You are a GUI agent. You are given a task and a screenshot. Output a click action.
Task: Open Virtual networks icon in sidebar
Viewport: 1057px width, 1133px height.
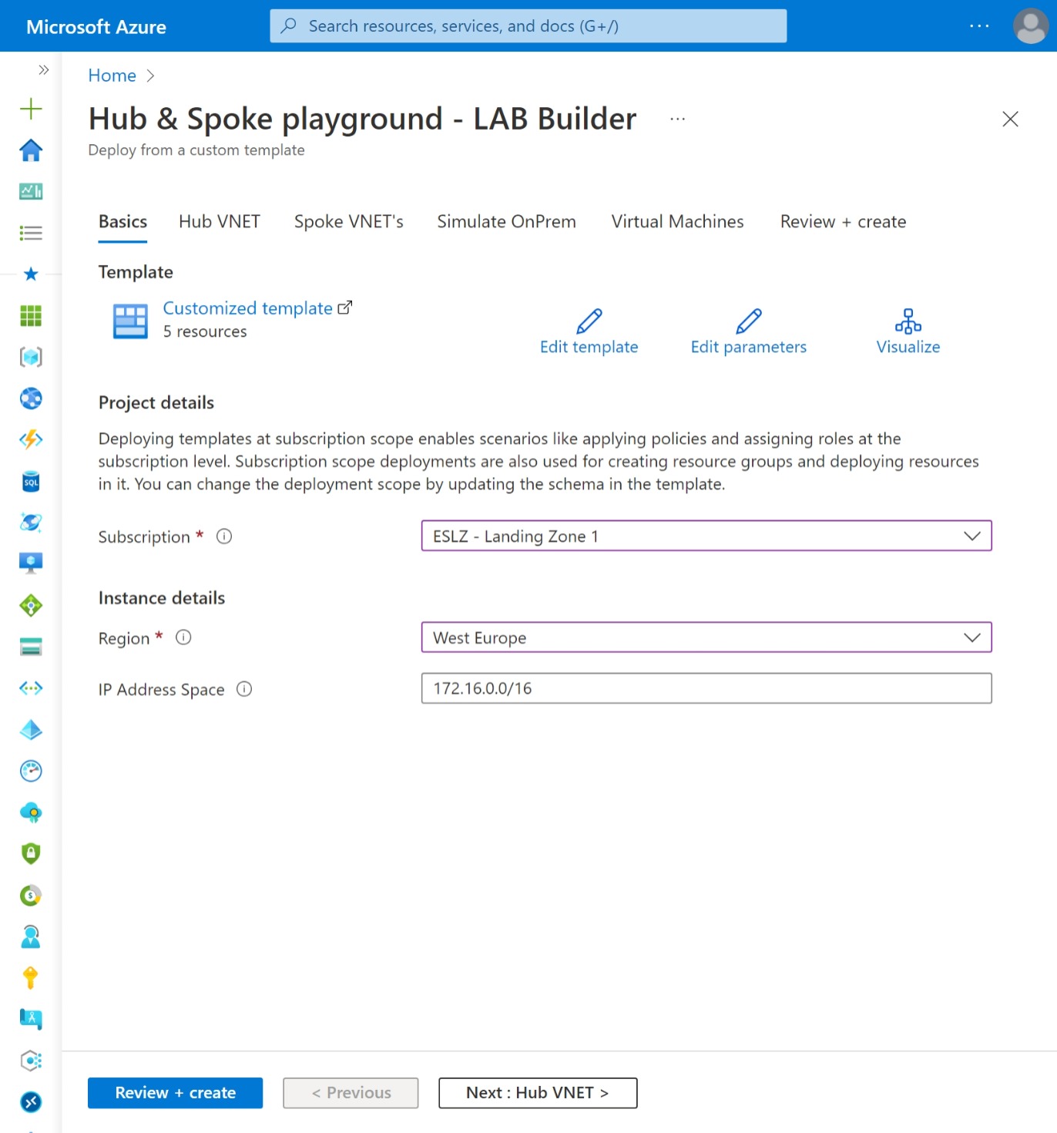point(31,688)
